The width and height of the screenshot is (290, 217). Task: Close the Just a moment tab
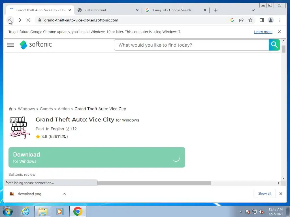137,10
